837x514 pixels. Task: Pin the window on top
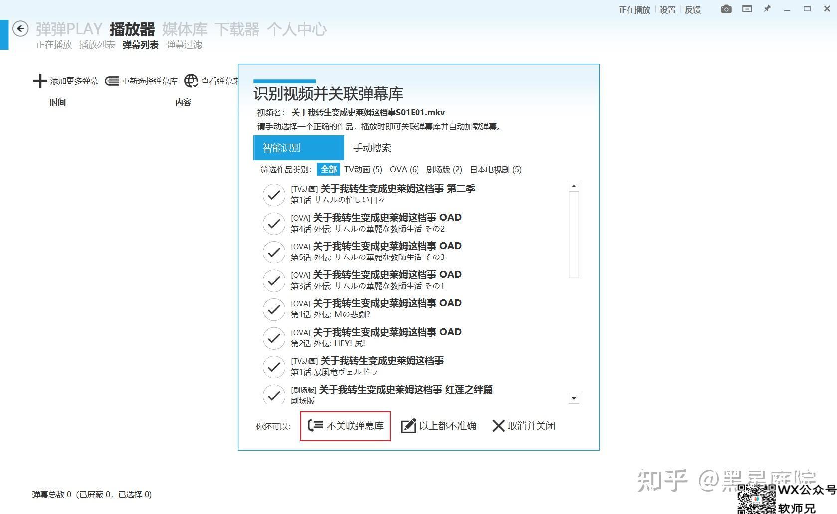[767, 9]
